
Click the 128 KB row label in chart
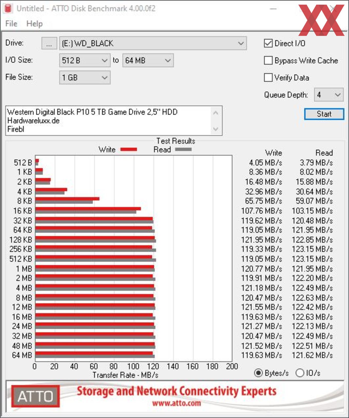21,240
